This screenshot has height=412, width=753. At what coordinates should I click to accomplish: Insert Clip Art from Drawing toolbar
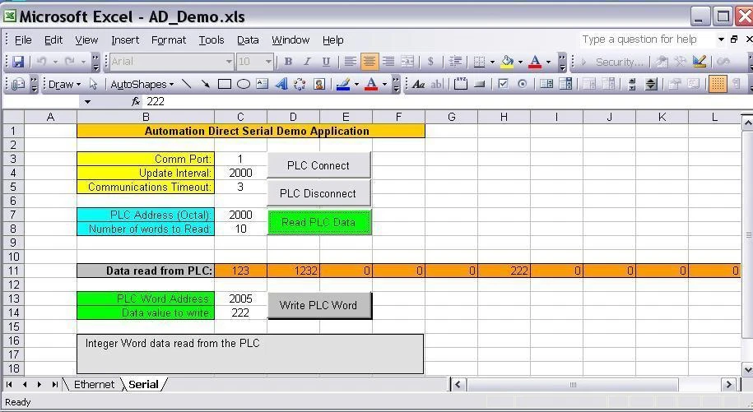318,85
